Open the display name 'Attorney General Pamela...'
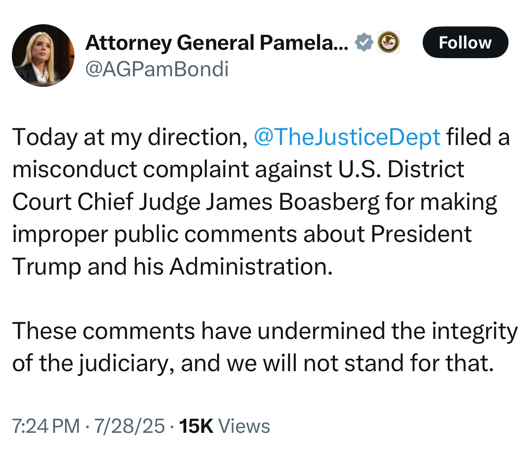The height and width of the screenshot is (450, 531). coord(217,43)
